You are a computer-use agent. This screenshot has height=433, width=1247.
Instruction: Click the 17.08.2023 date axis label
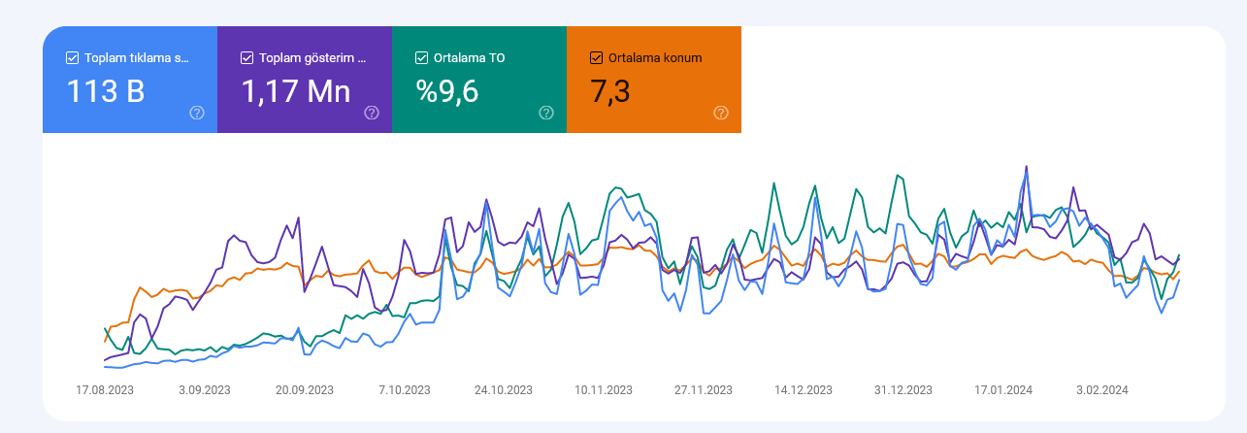105,390
